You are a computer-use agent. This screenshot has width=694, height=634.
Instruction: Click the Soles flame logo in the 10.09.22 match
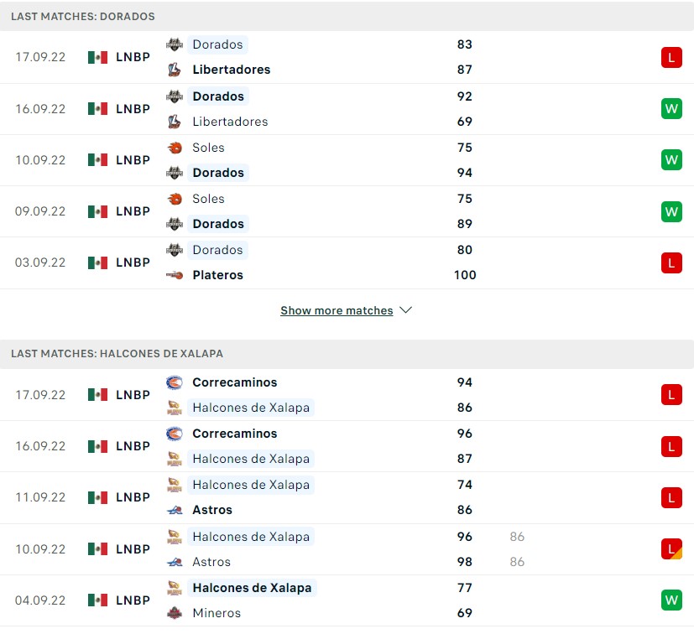175,148
